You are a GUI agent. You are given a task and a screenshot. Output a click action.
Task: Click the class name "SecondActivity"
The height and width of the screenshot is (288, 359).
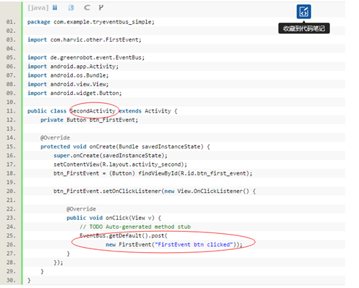[x=93, y=111]
